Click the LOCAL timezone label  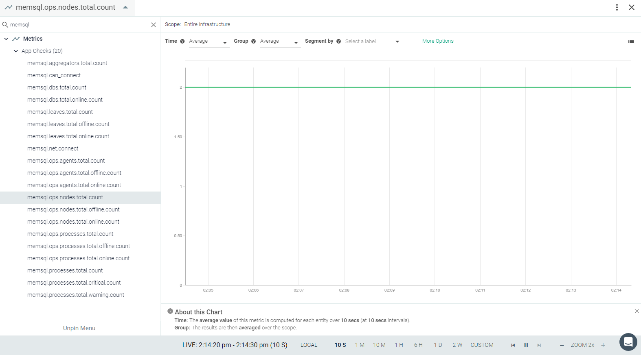[x=309, y=345]
